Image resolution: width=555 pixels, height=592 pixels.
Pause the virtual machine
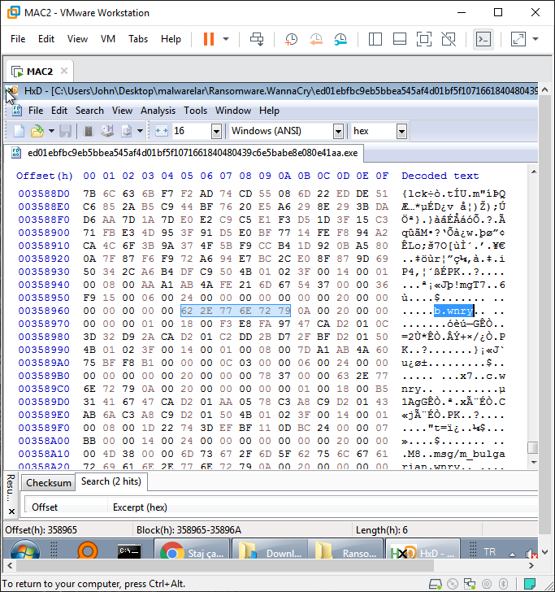tap(209, 39)
